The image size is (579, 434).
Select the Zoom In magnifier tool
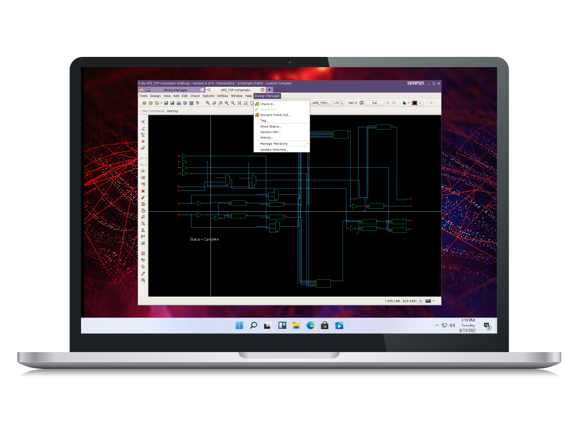(226, 103)
